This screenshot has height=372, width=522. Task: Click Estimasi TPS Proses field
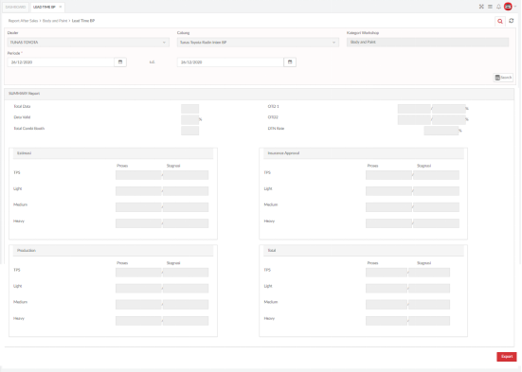point(138,175)
